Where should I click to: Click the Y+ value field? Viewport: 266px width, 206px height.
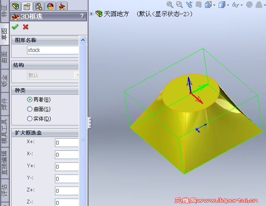[66, 167]
